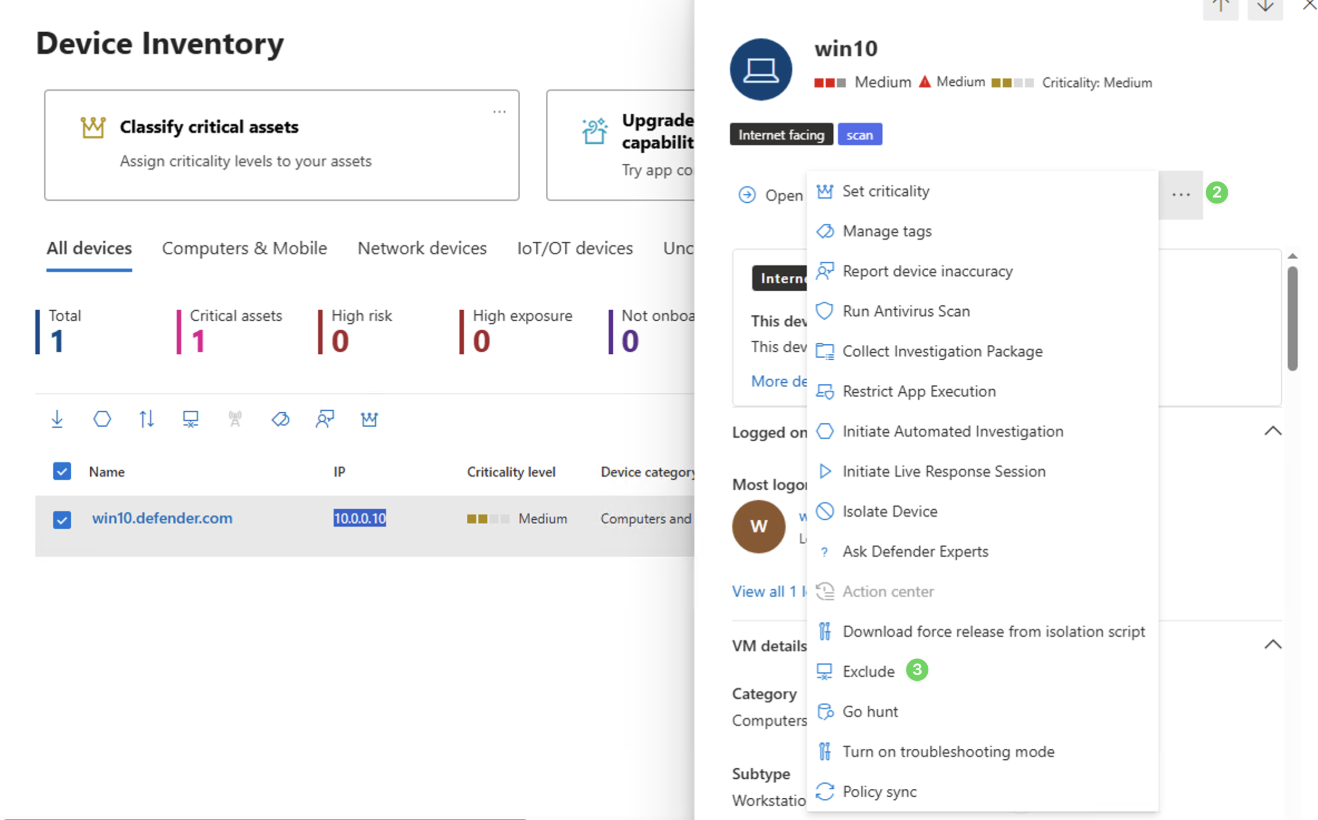Select Ask Defender Experts

point(982,551)
